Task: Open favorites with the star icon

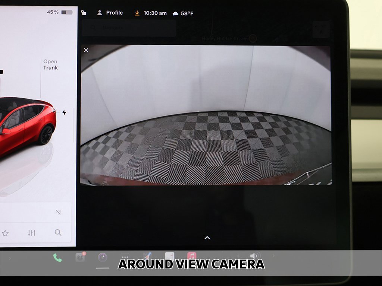Action: point(5,233)
